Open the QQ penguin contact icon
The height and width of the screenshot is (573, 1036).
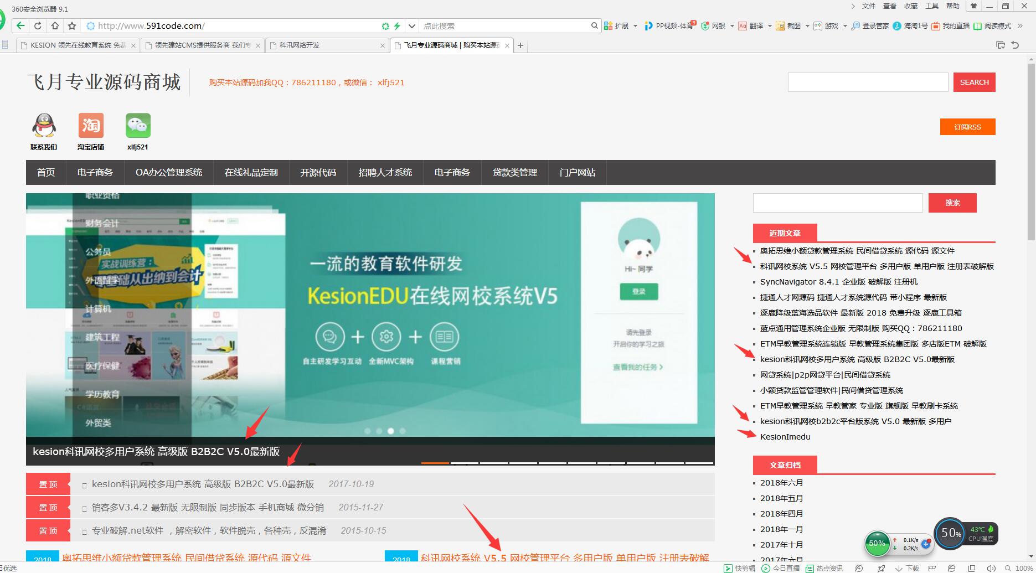click(44, 126)
